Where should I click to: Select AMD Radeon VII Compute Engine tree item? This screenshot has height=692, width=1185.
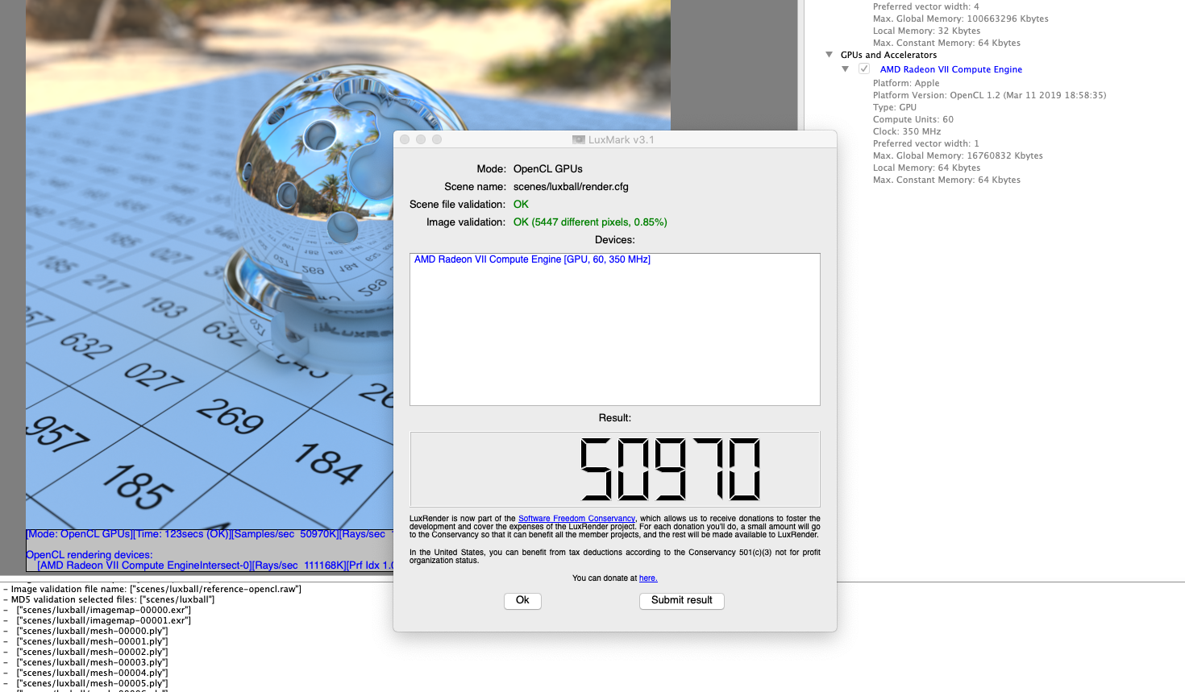(951, 69)
